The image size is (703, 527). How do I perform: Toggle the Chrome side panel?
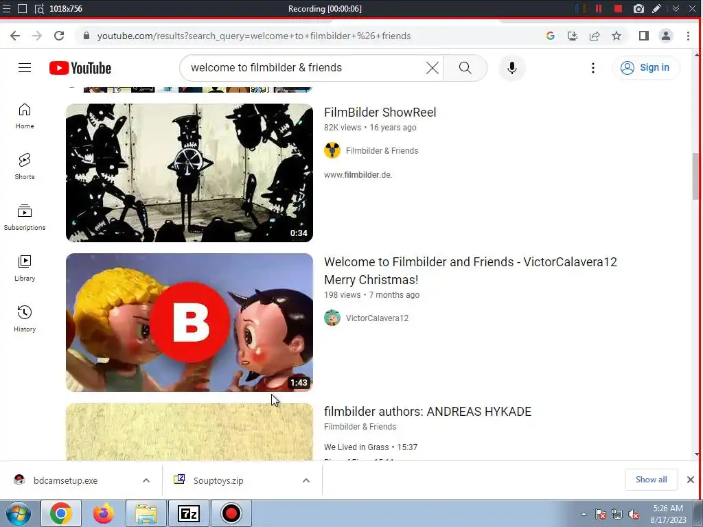[644, 36]
